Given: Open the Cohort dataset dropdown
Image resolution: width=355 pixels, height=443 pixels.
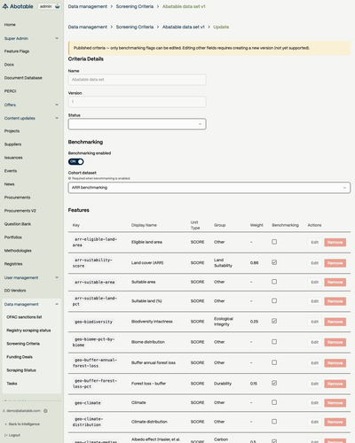Looking at the screenshot, I should click(209, 188).
